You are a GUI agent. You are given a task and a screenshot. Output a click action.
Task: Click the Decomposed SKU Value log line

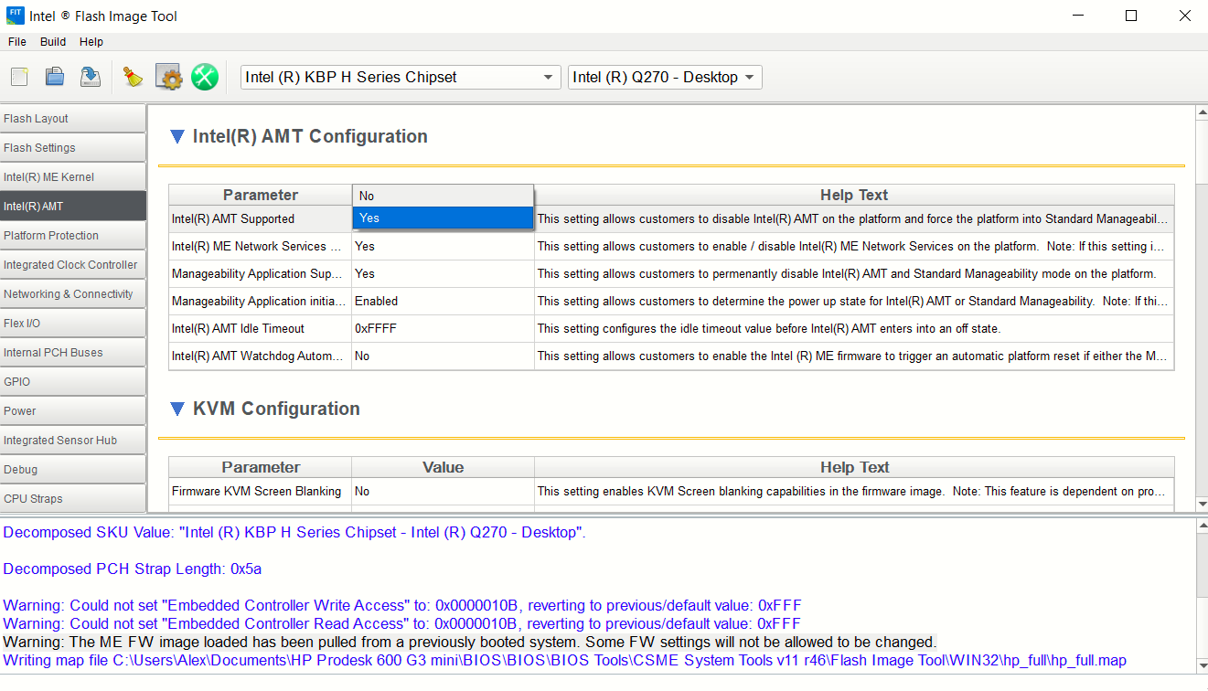tap(294, 533)
